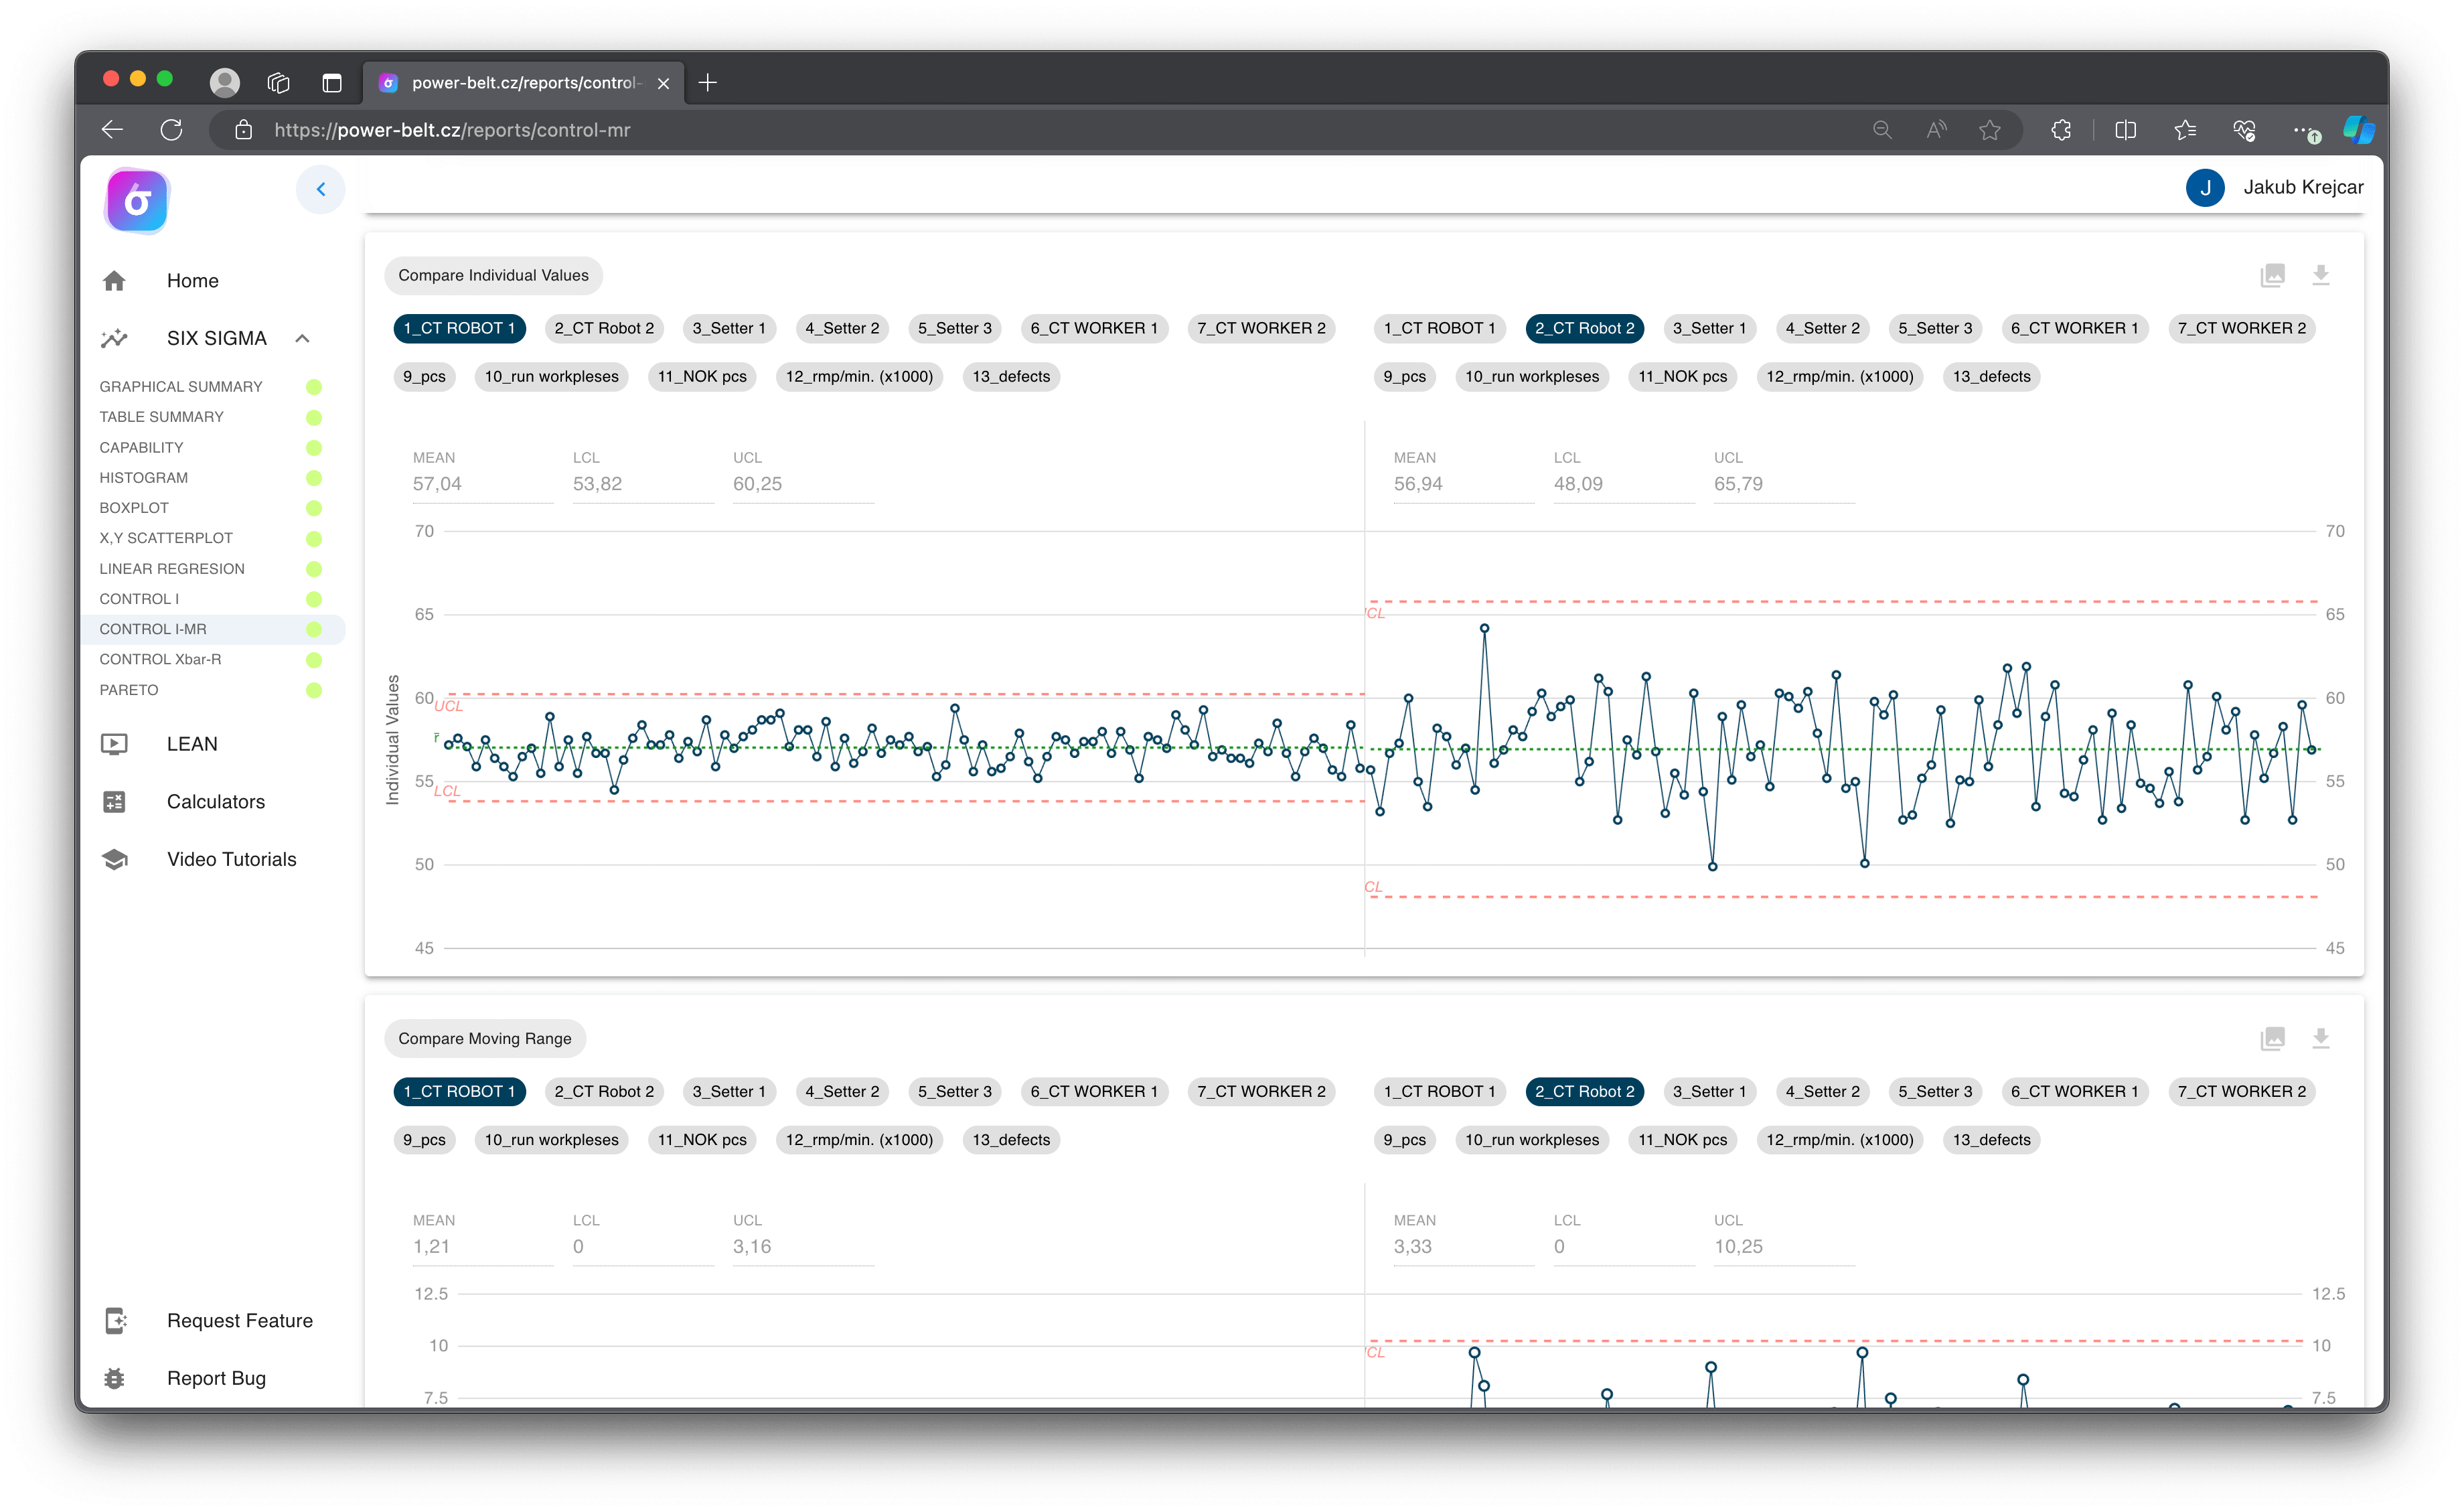Click the sigma app logo

click(x=137, y=201)
